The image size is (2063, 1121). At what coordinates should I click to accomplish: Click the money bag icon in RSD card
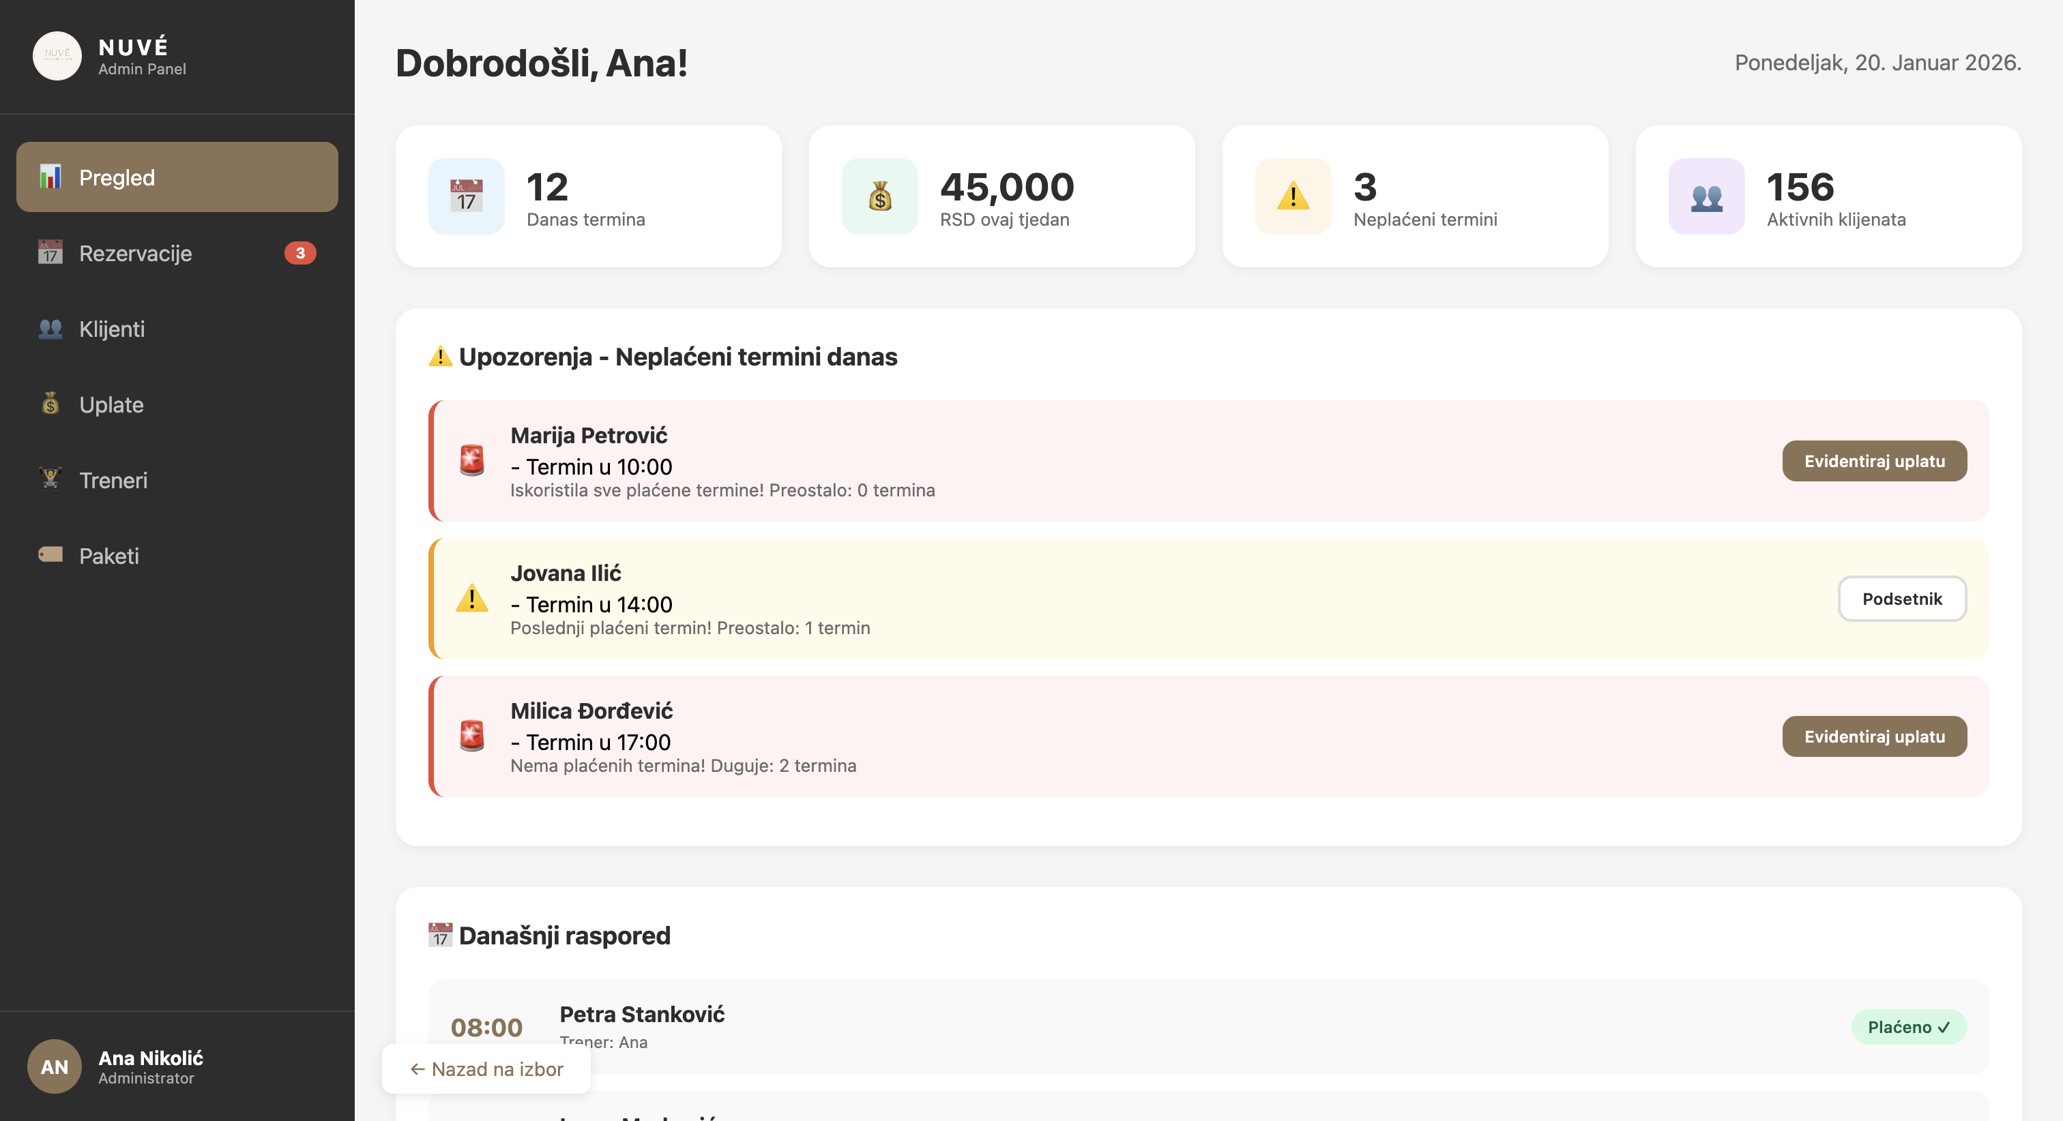pyautogui.click(x=879, y=196)
